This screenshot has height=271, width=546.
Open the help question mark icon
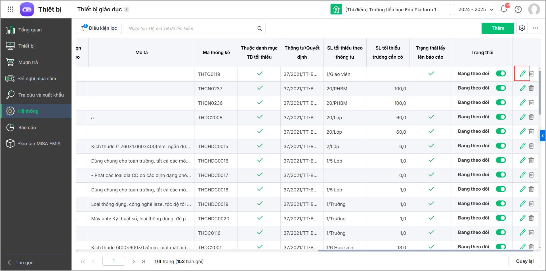(x=518, y=9)
